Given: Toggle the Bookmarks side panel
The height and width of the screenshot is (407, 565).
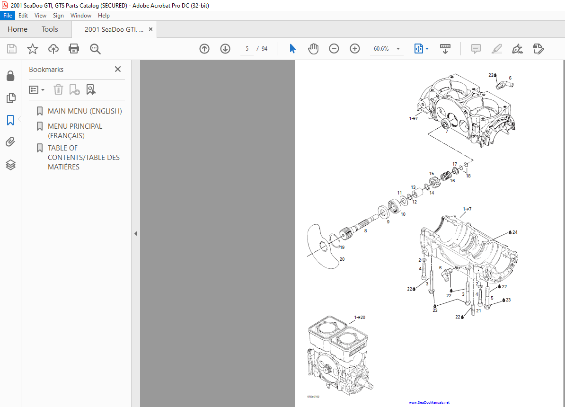Looking at the screenshot, I should 10,120.
